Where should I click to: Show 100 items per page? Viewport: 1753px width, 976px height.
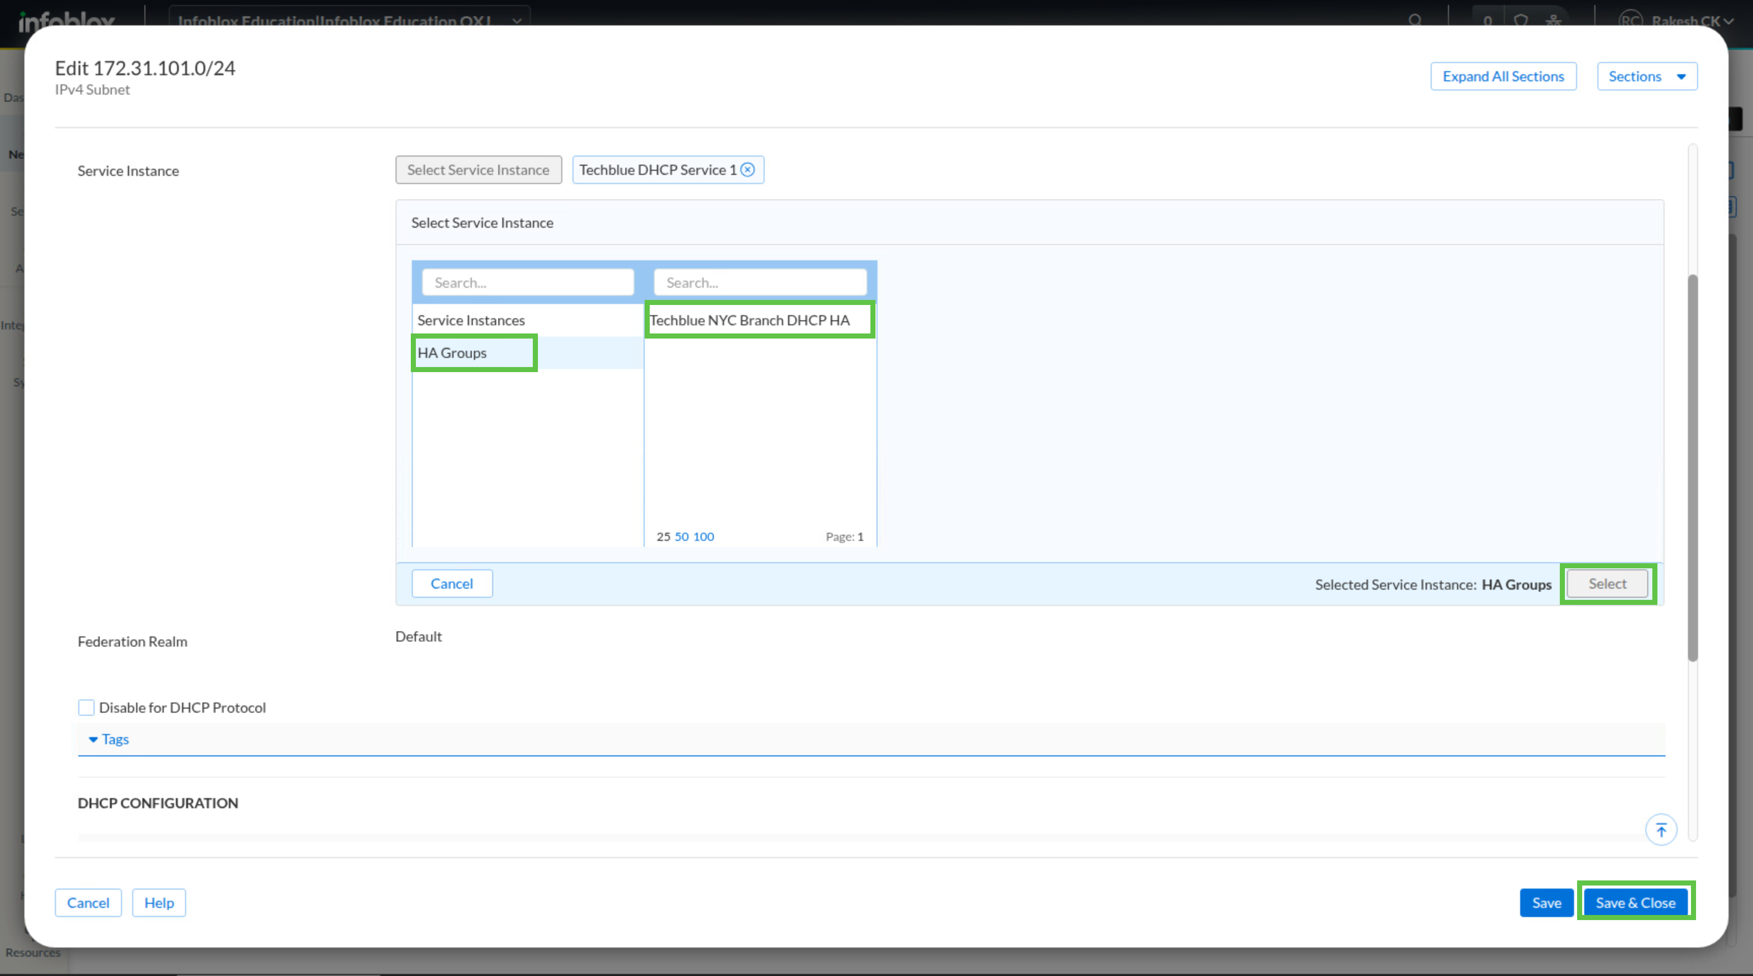(704, 536)
